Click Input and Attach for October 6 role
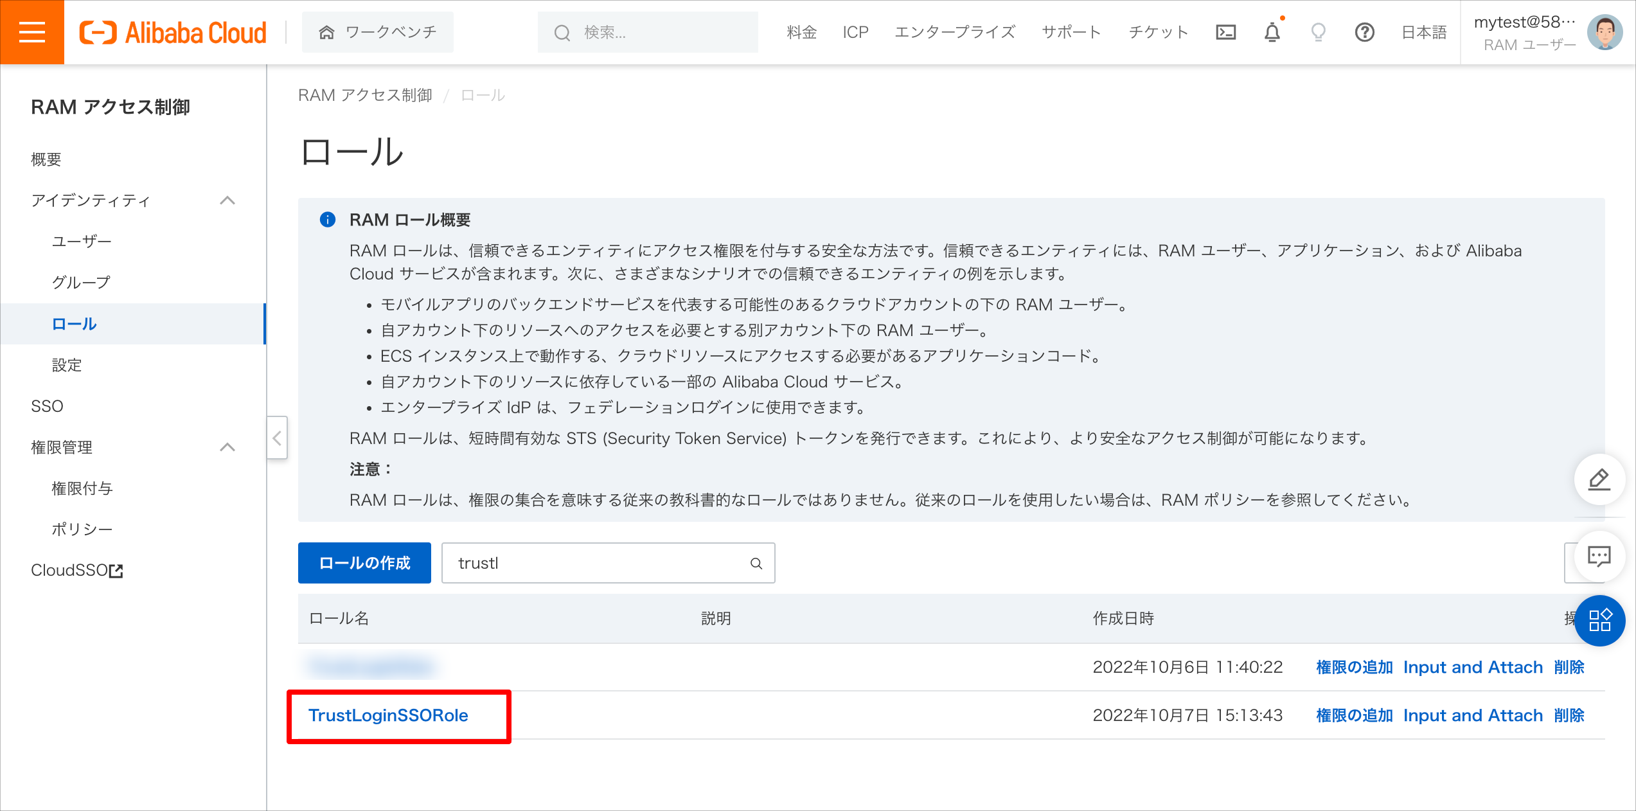The width and height of the screenshot is (1636, 811). (1473, 667)
